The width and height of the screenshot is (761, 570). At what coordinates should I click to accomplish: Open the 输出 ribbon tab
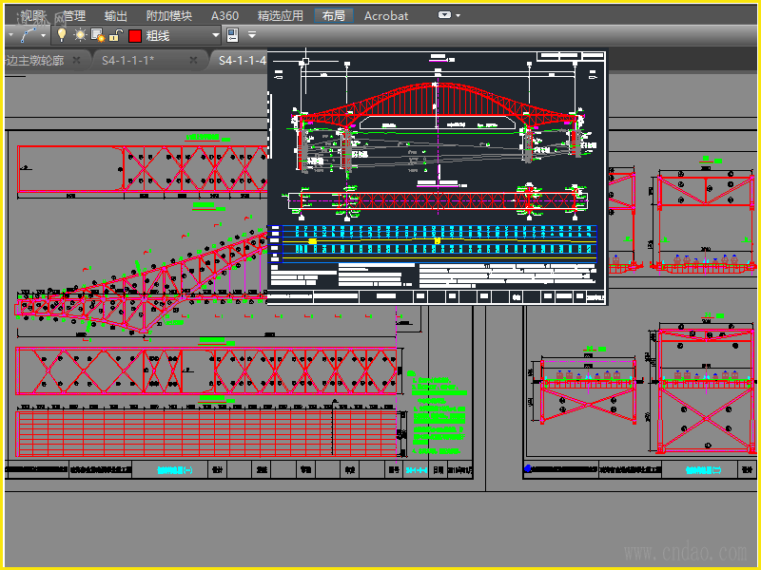[115, 15]
